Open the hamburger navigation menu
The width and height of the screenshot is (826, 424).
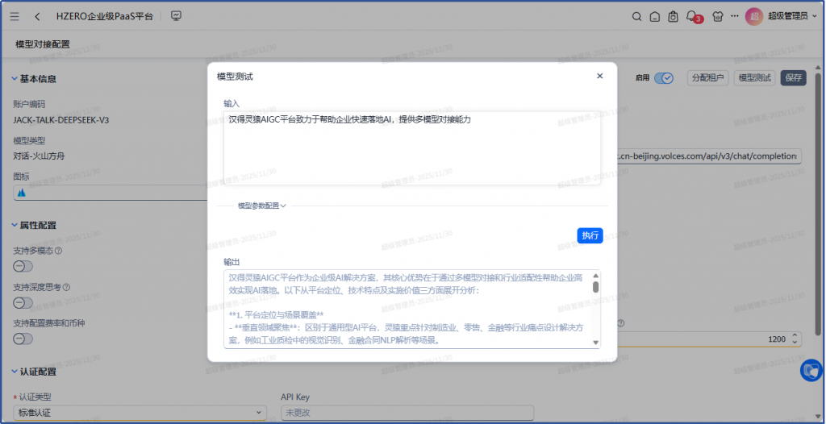coord(15,16)
